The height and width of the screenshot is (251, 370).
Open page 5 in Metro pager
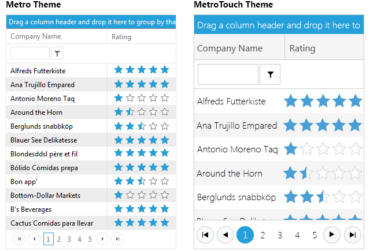[90, 239]
